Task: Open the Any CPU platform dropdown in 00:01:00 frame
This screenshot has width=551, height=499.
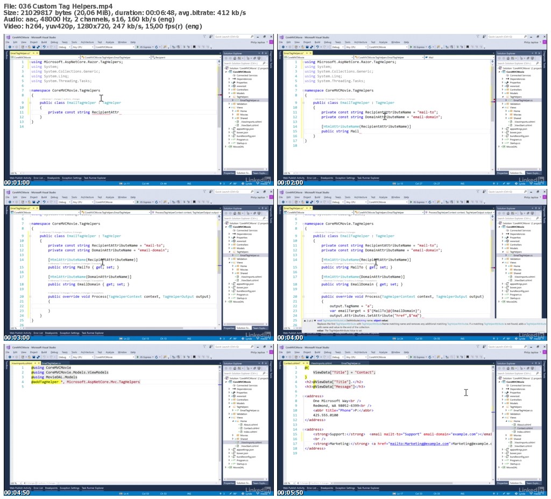Action: [x=83, y=47]
